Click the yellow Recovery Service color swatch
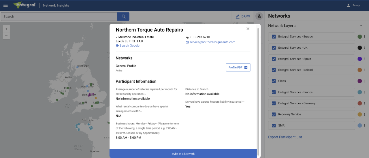Screen dimensions: 369x158 click(359, 114)
